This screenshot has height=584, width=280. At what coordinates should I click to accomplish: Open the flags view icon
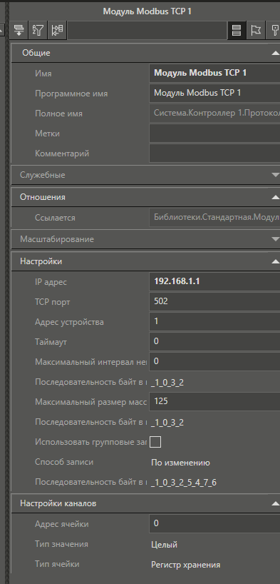(x=256, y=30)
